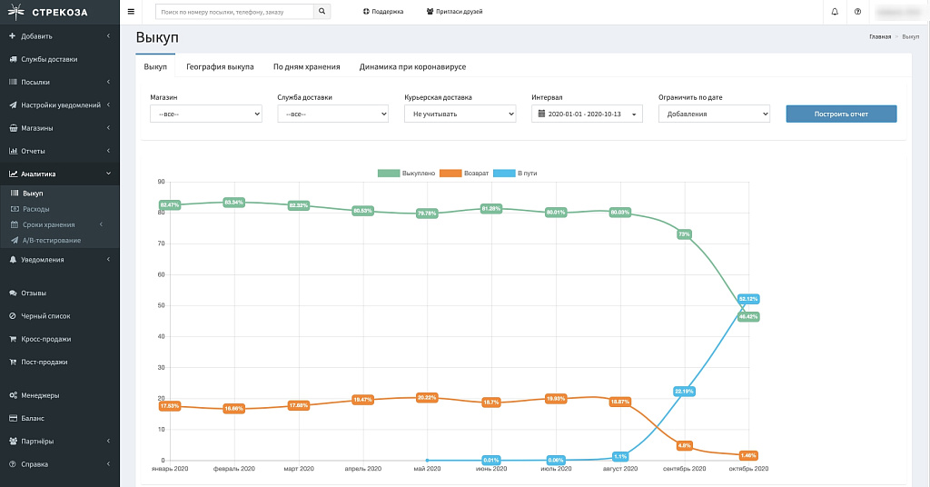Image resolution: width=930 pixels, height=487 pixels.
Task: Open Баланс in sidebar
Action: tap(33, 419)
